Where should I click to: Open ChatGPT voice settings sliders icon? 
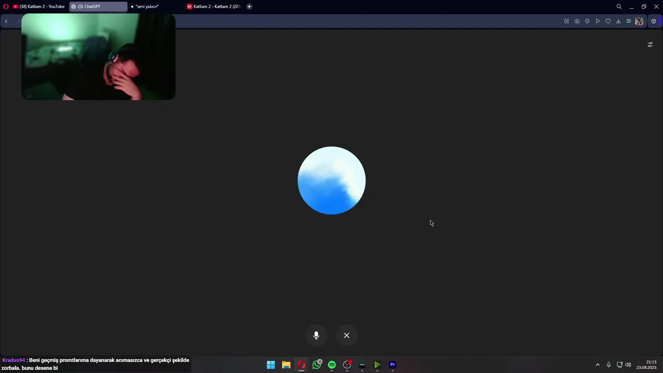click(x=650, y=45)
